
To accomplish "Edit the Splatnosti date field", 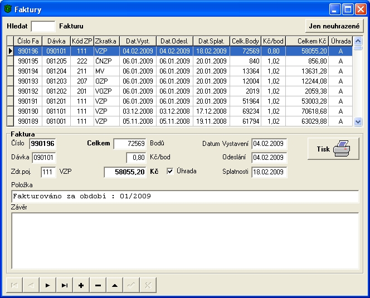I will pos(269,172).
